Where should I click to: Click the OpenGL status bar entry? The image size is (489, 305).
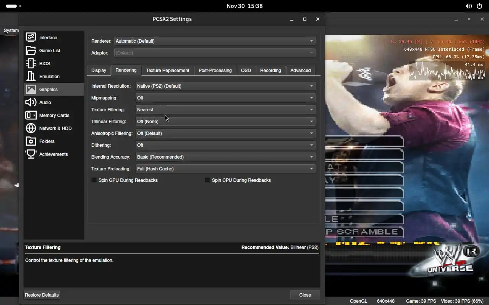(x=358, y=301)
